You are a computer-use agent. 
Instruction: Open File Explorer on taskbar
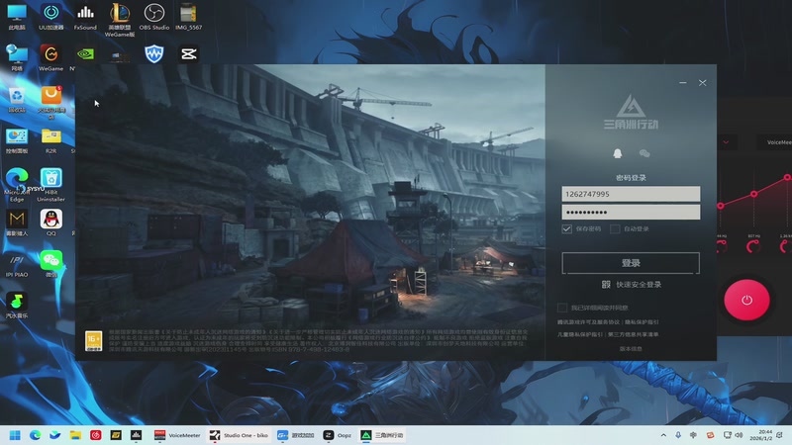click(75, 435)
